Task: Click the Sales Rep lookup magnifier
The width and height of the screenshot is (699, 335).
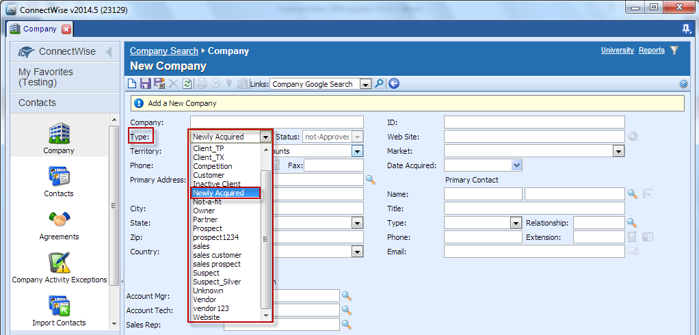Action: (x=347, y=324)
